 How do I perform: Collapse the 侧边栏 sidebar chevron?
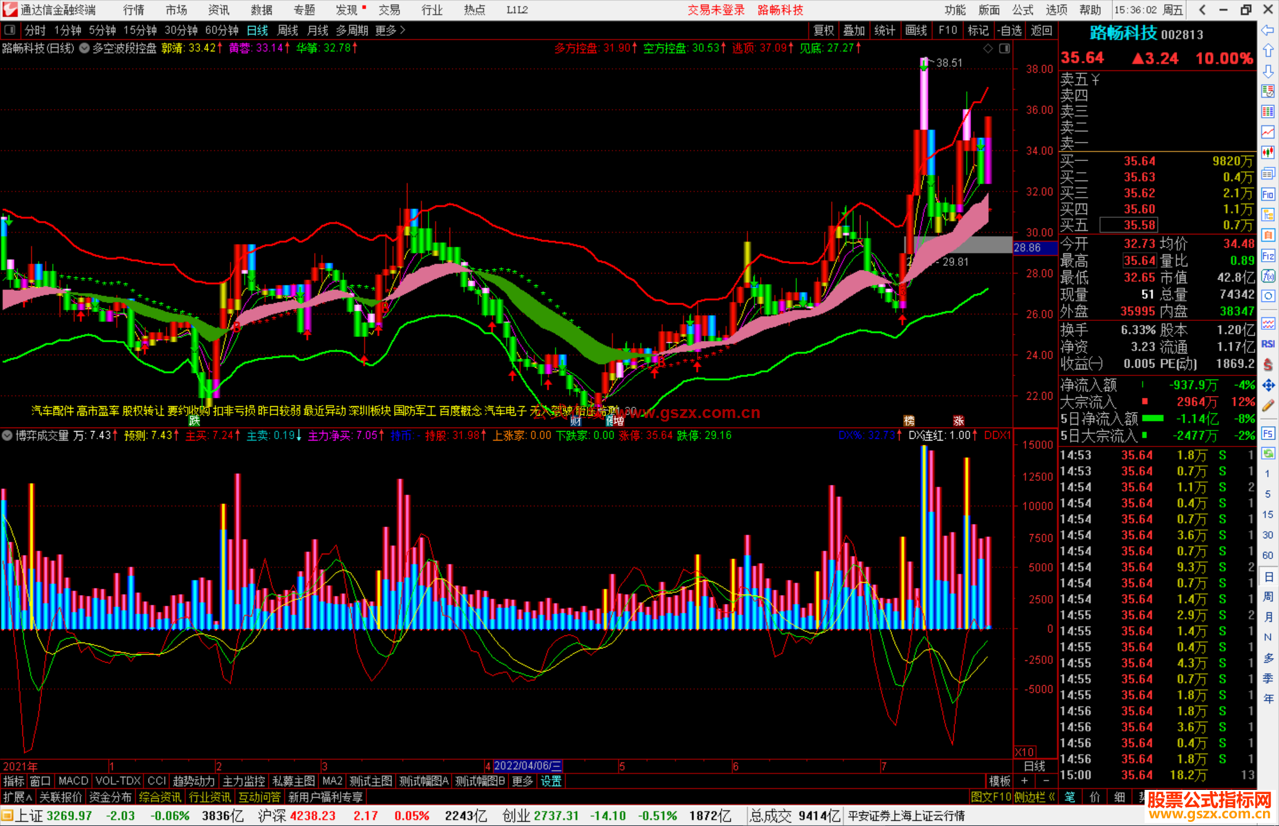coord(1053,797)
